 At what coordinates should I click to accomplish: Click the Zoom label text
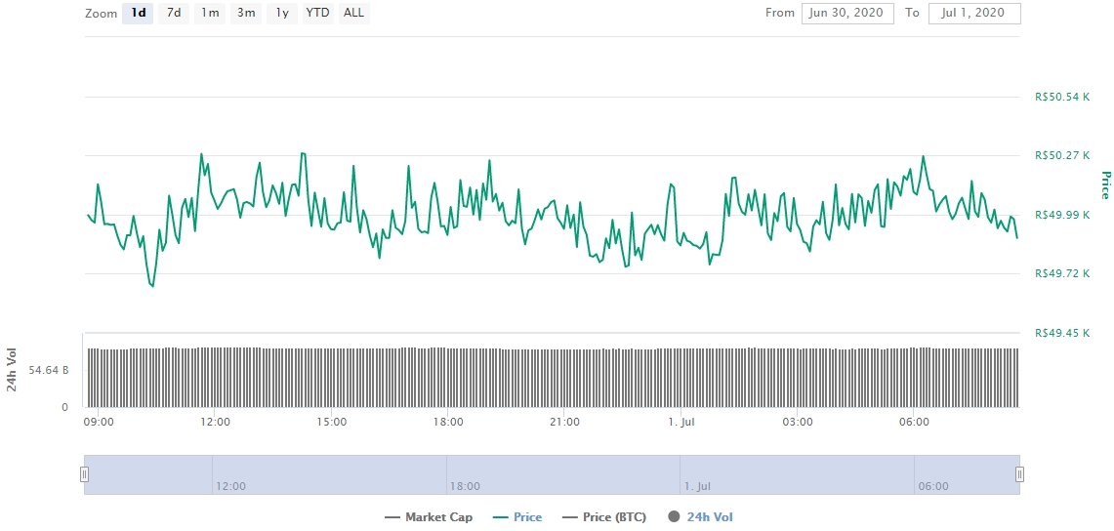click(x=101, y=14)
